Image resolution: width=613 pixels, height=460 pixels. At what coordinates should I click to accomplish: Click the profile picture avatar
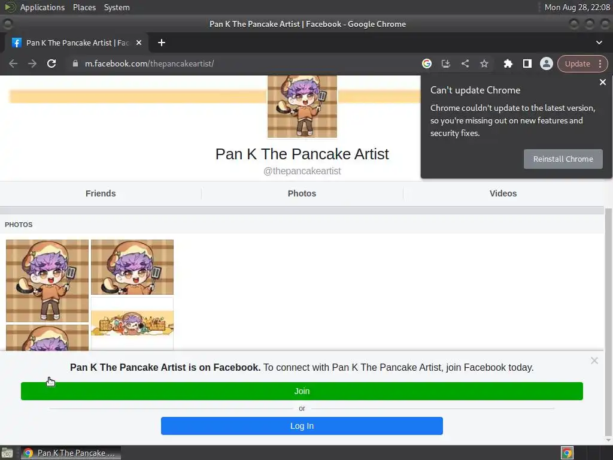pyautogui.click(x=302, y=107)
